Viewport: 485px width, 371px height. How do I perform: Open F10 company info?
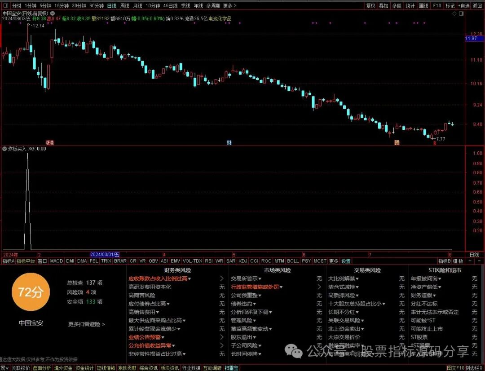(437, 5)
